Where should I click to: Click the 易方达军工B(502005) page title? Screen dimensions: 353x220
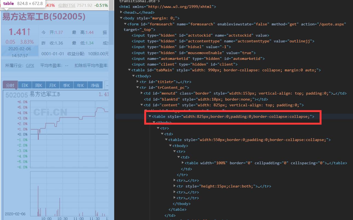44,17
